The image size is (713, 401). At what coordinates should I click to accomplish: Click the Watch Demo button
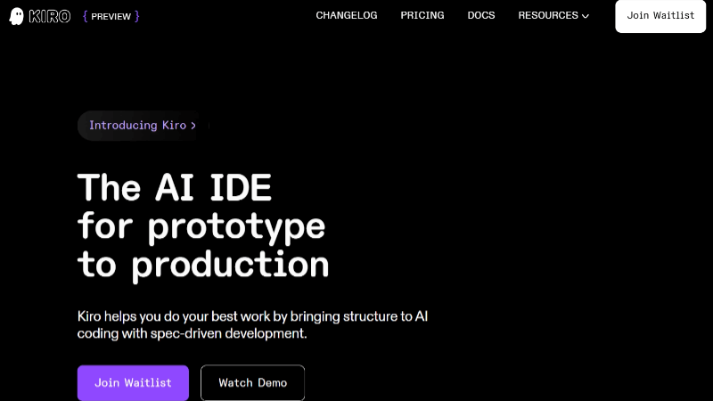coord(253,383)
